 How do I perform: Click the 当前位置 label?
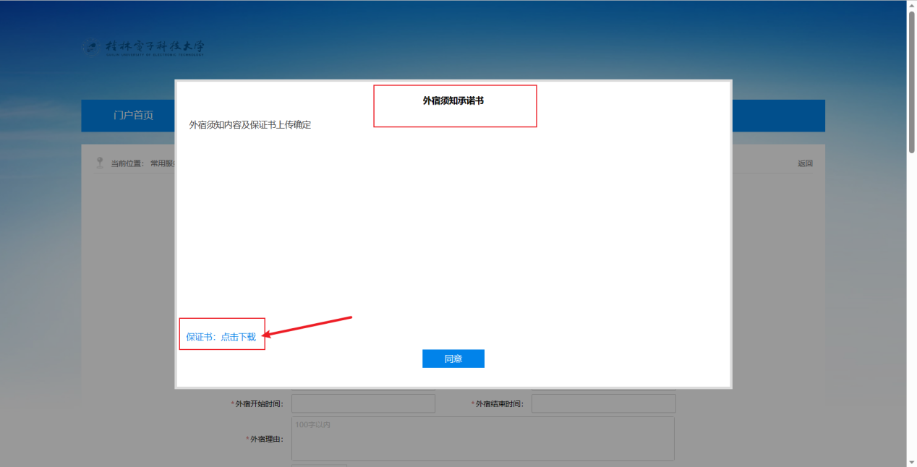tap(127, 163)
